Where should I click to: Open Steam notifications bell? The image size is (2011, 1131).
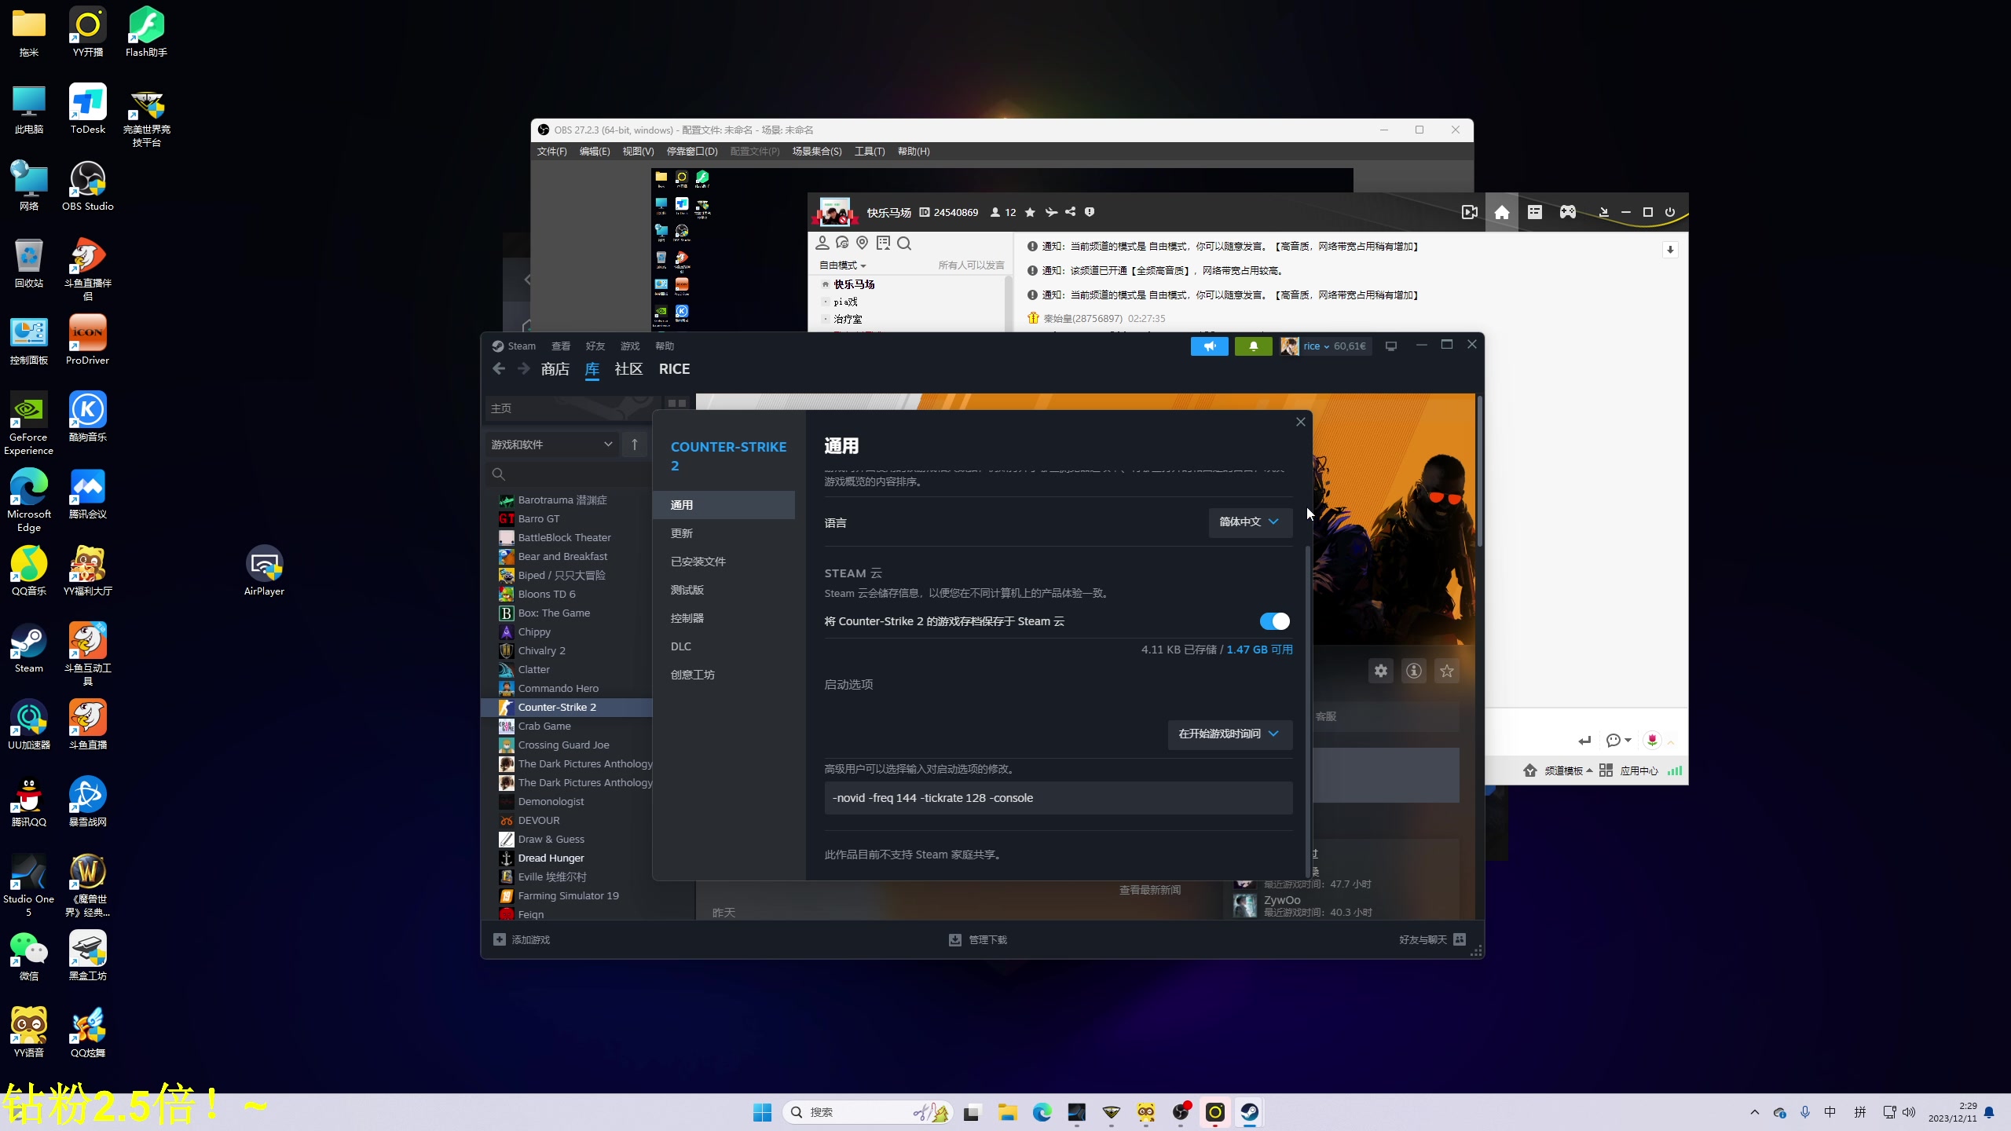click(x=1253, y=346)
